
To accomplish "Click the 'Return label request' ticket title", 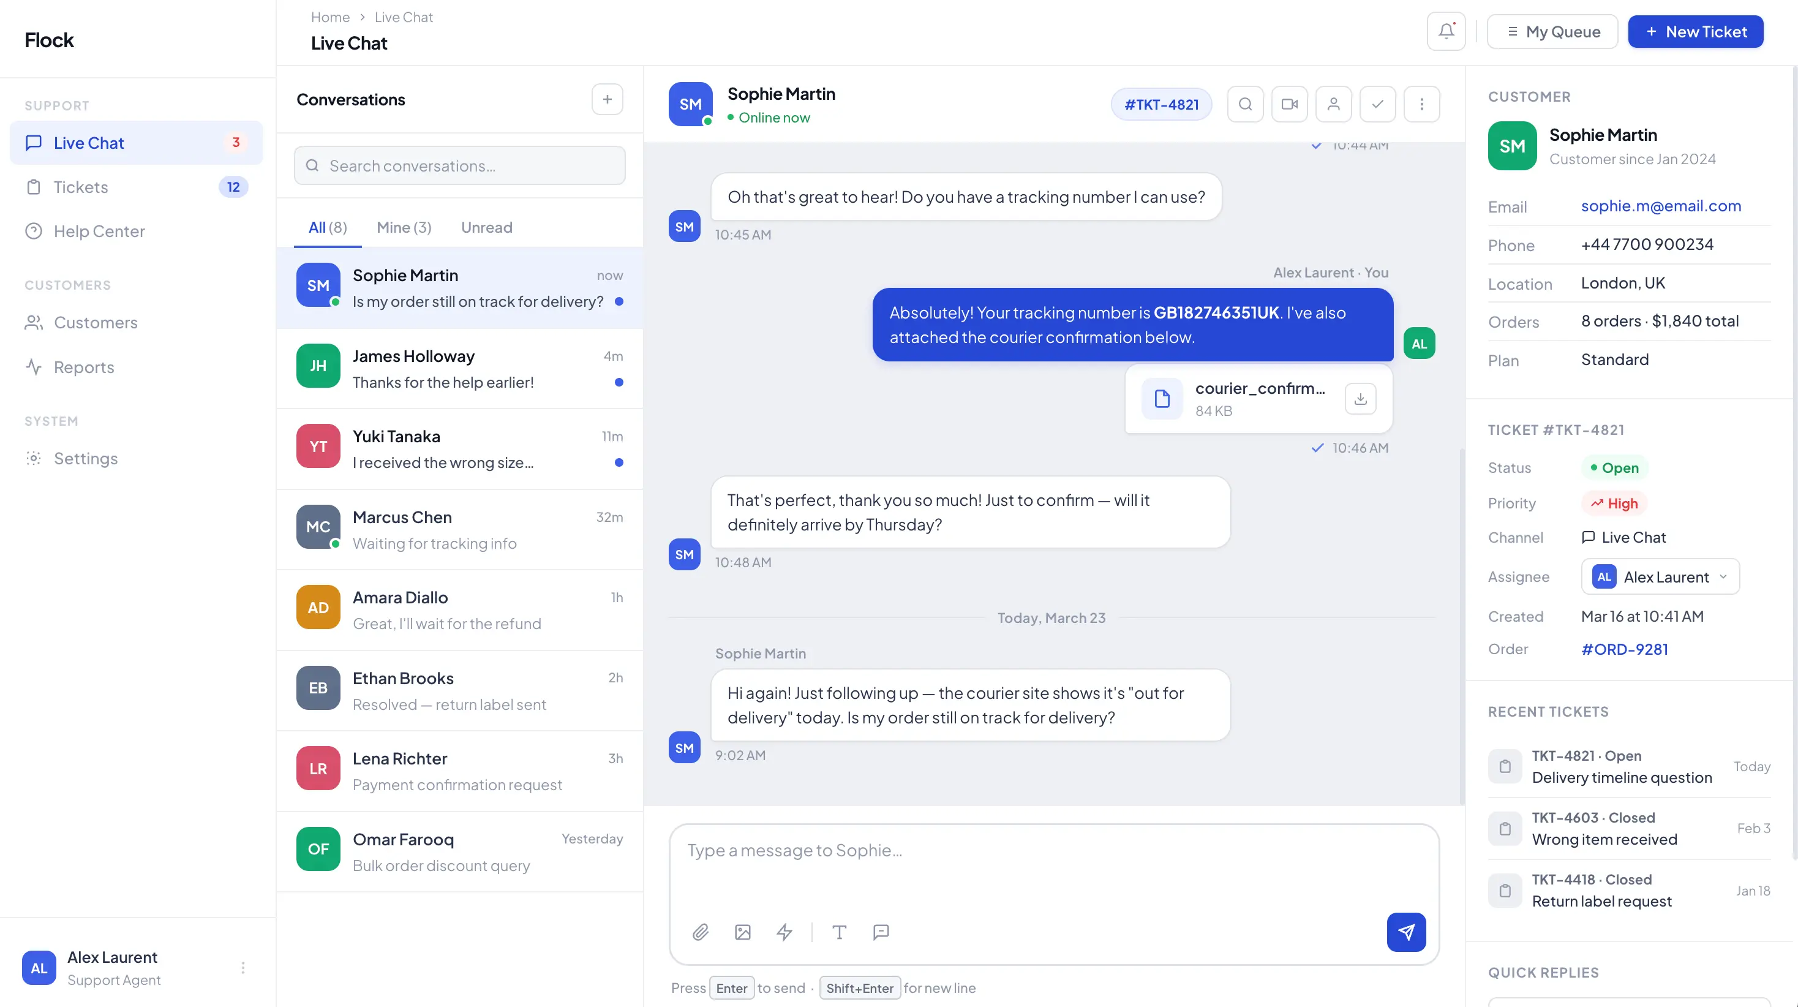I will [x=1601, y=902].
